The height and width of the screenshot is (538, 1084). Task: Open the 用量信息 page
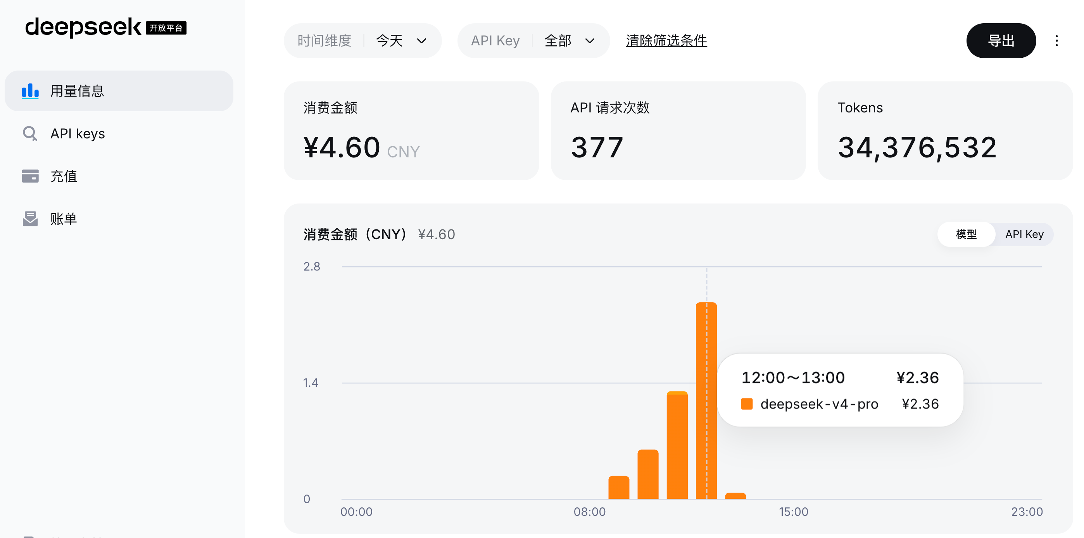[119, 91]
